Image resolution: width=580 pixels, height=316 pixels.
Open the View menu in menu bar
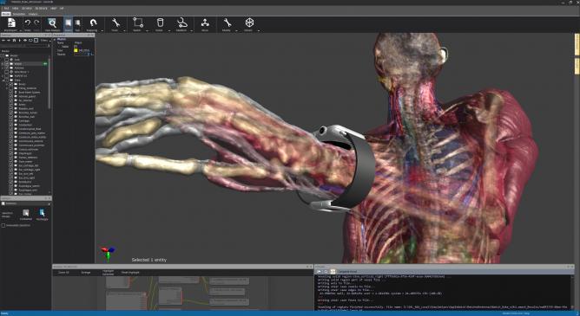(x=15, y=8)
